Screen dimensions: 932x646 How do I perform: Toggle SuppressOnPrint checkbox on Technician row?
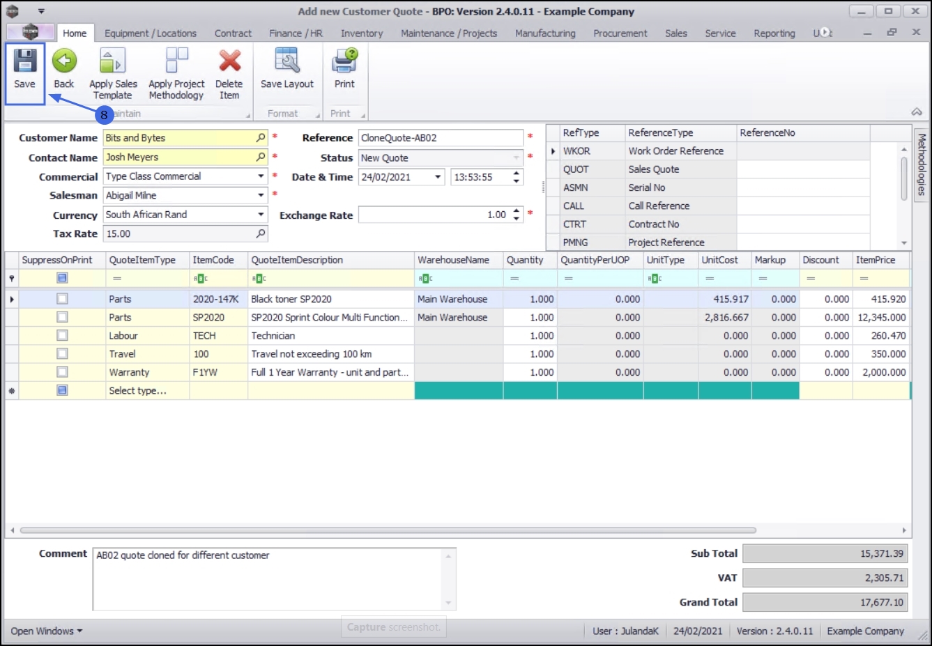62,336
